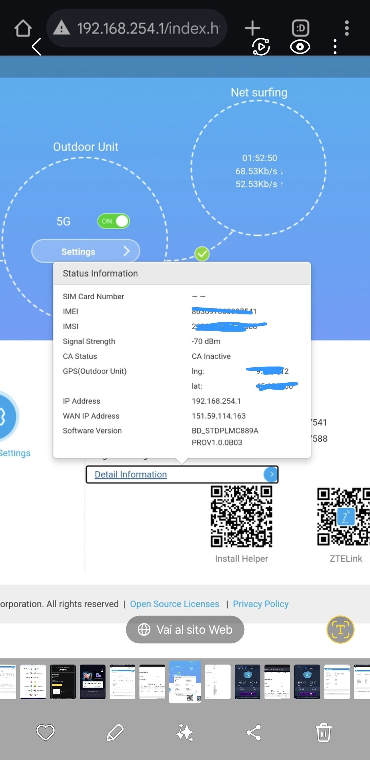The image size is (370, 760).
Task: Tap the Install Helper QR code
Action: click(241, 516)
